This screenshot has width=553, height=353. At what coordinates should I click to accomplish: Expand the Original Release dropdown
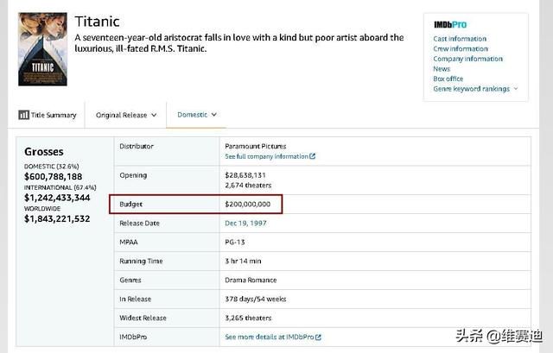coord(126,115)
